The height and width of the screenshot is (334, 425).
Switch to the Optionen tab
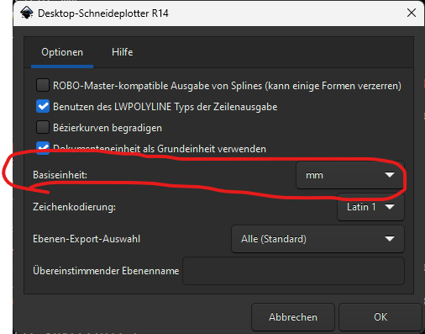(x=62, y=52)
